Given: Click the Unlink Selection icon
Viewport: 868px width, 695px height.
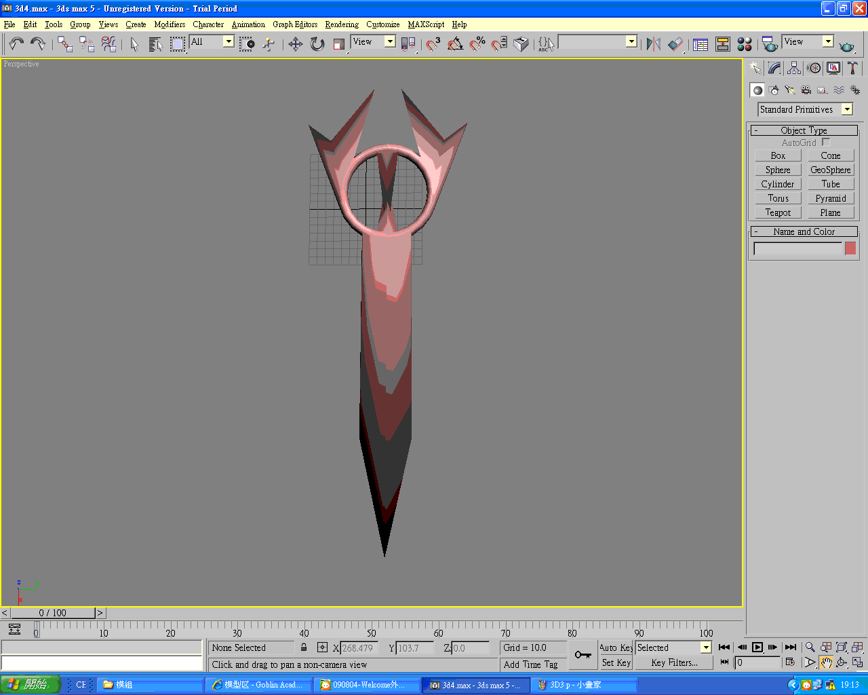Looking at the screenshot, I should [87, 44].
